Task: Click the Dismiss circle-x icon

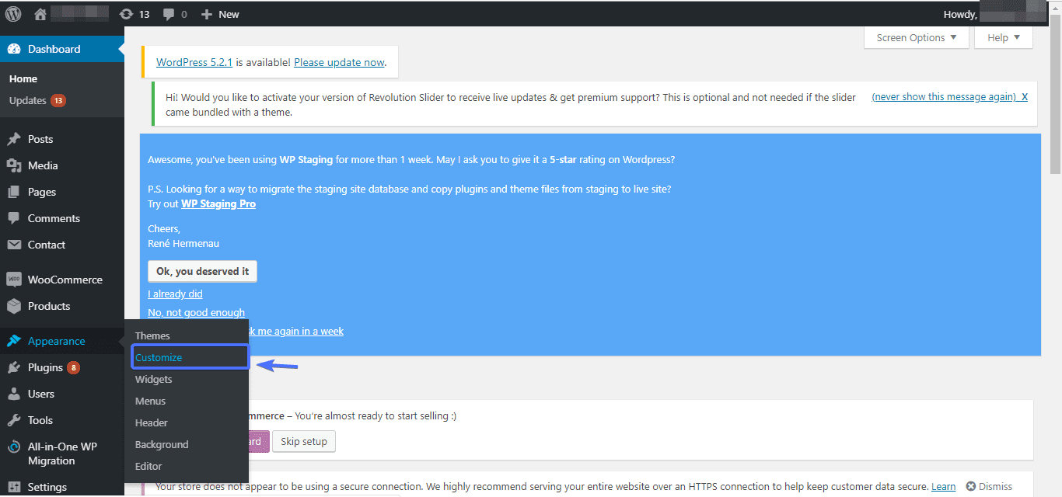Action: pyautogui.click(x=971, y=486)
